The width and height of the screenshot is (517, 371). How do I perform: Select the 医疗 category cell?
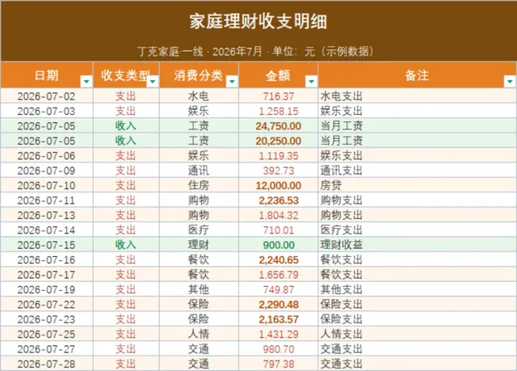click(199, 230)
